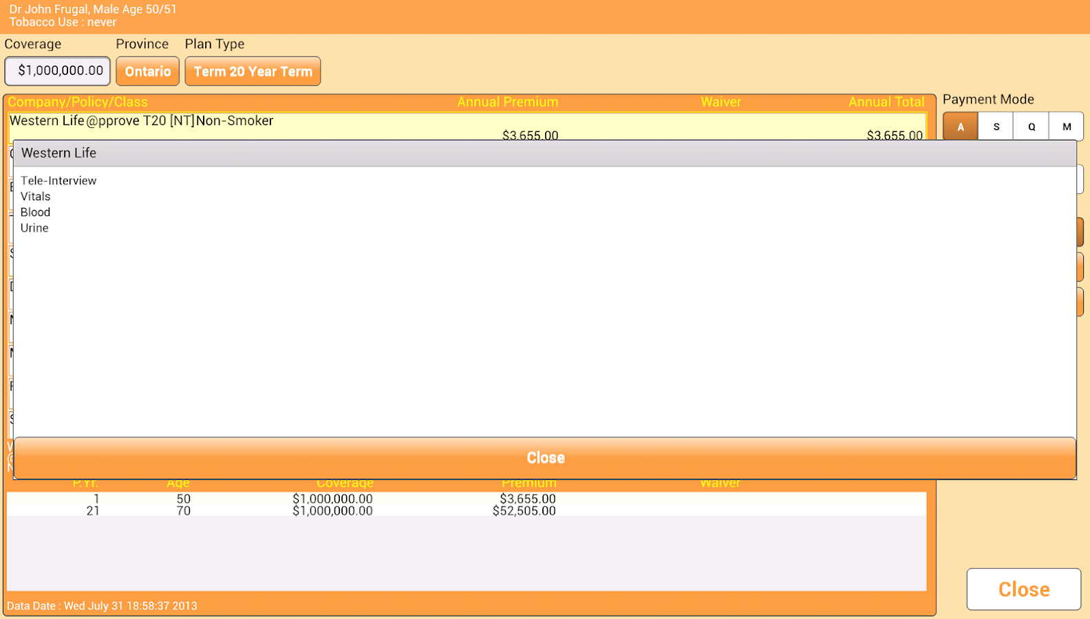Viewport: 1090px width, 619px height.
Task: Open the Term 20 Year Term plan selector
Action: click(253, 72)
